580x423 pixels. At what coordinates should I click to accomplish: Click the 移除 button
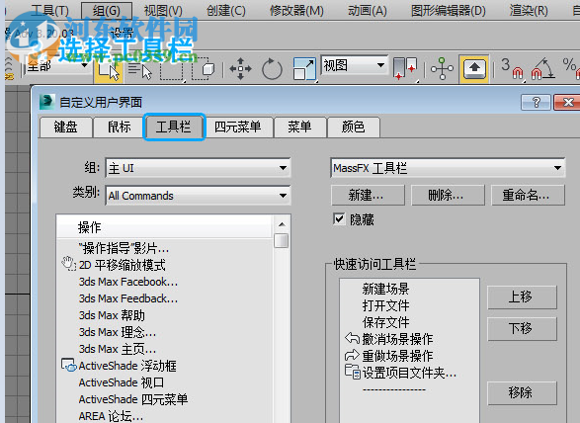tap(522, 392)
